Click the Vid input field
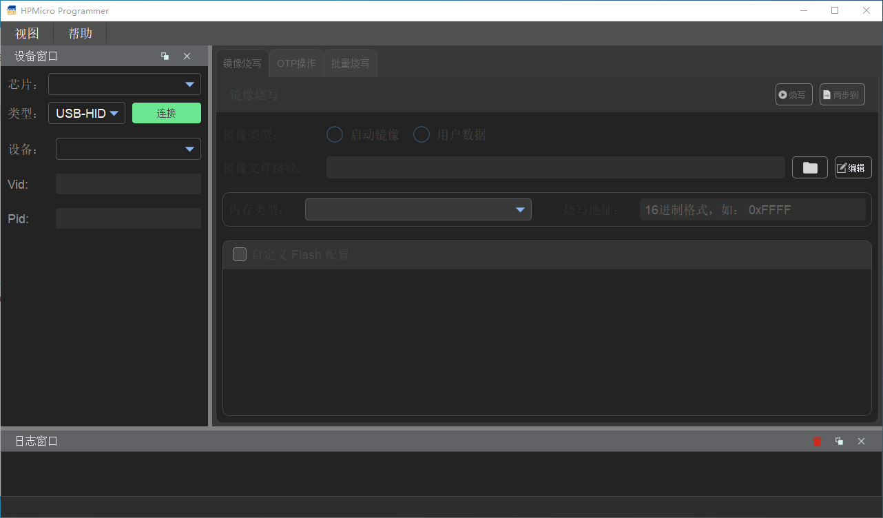 tap(128, 184)
